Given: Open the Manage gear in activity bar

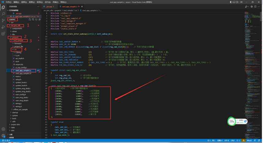Looking at the screenshot, I should click(x=3, y=136).
